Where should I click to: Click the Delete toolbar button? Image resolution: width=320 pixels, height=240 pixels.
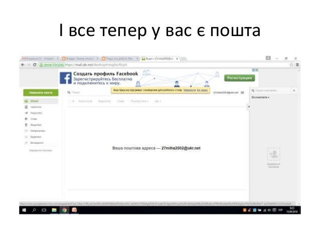point(104,101)
